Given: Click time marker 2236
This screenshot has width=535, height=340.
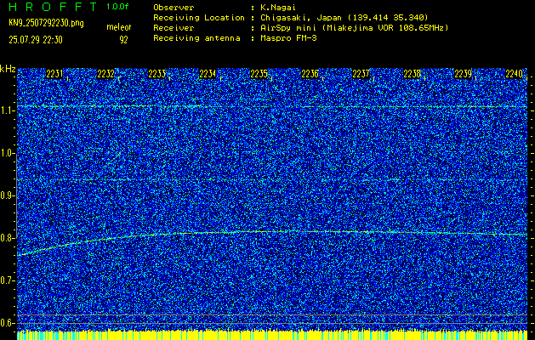Looking at the screenshot, I should click(x=310, y=74).
